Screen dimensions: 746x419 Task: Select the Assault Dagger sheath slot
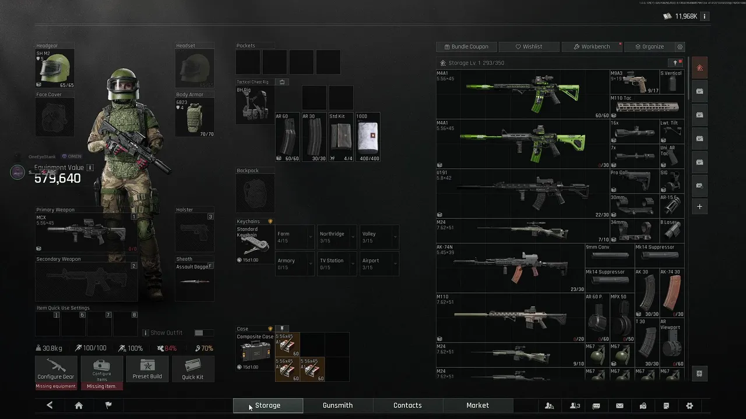tap(195, 282)
